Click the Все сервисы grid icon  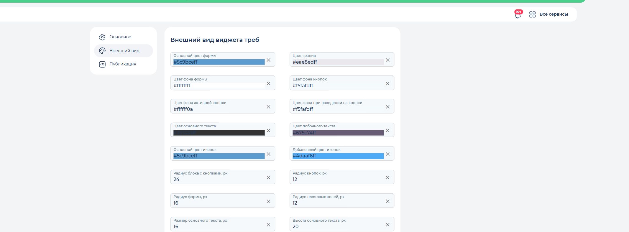click(x=532, y=14)
